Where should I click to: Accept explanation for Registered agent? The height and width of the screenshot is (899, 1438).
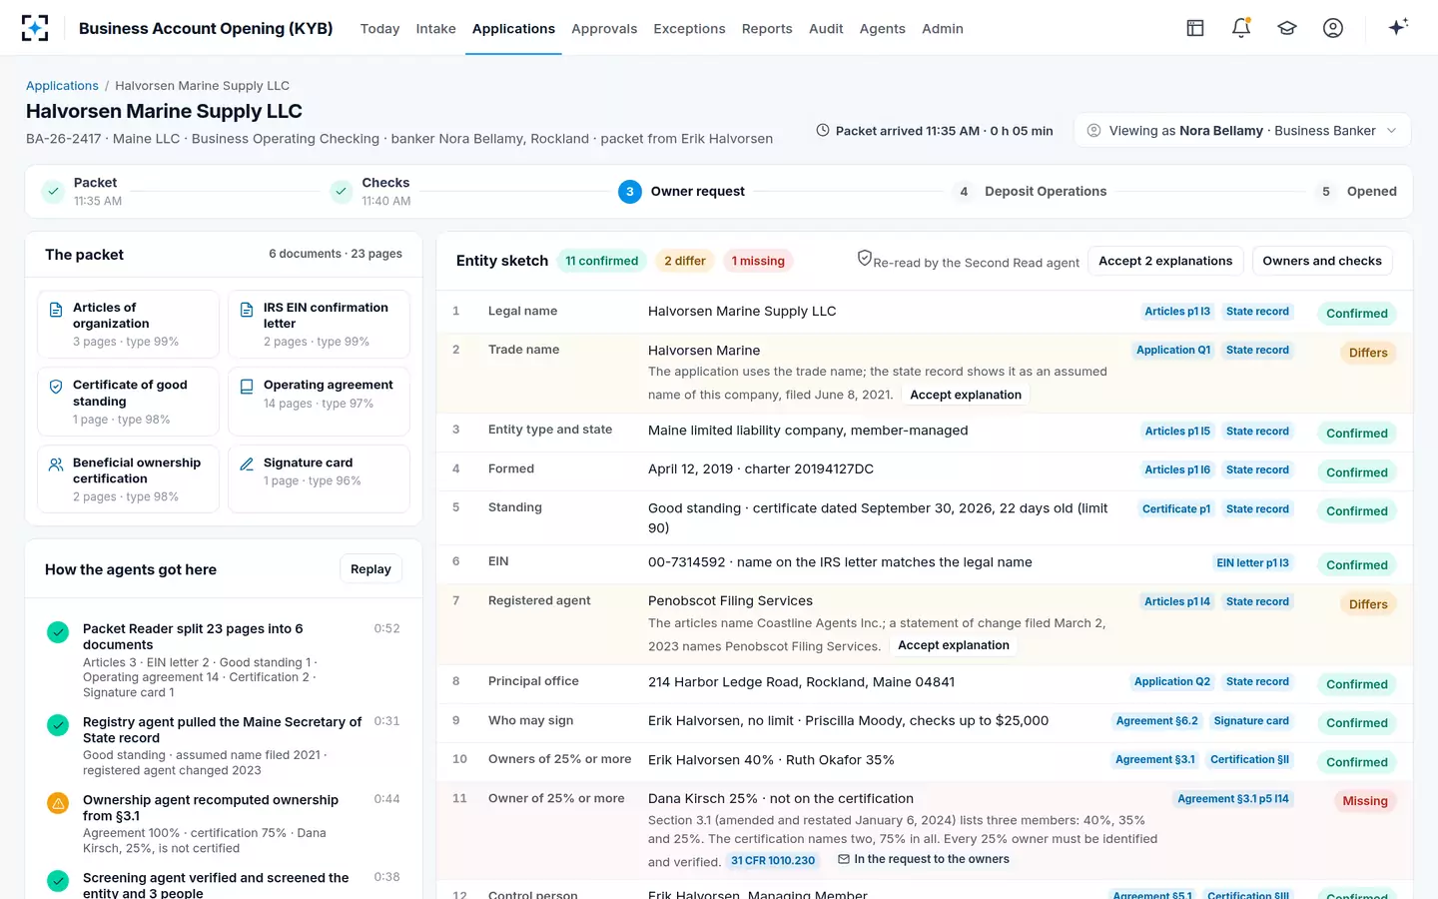tap(954, 645)
